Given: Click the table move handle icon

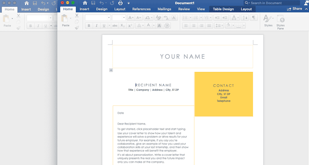Looking at the screenshot, I should [111, 70].
